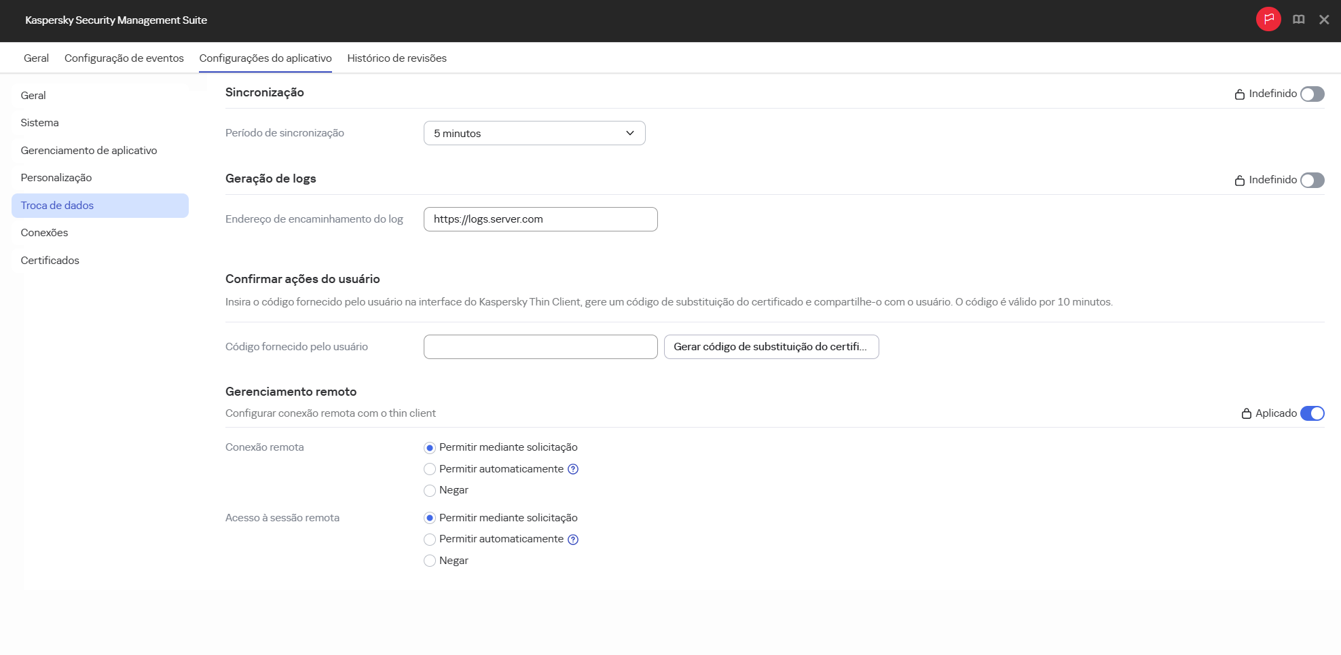Click the lock icon beside the Aplicado label
Image resolution: width=1341 pixels, height=655 pixels.
pos(1247,413)
